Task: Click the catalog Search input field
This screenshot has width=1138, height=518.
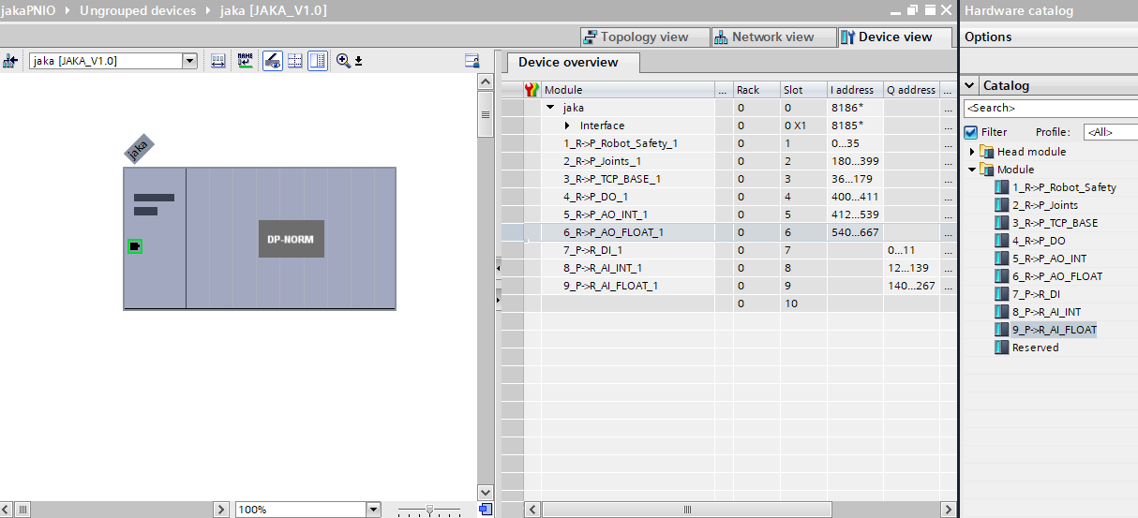Action: point(1050,108)
